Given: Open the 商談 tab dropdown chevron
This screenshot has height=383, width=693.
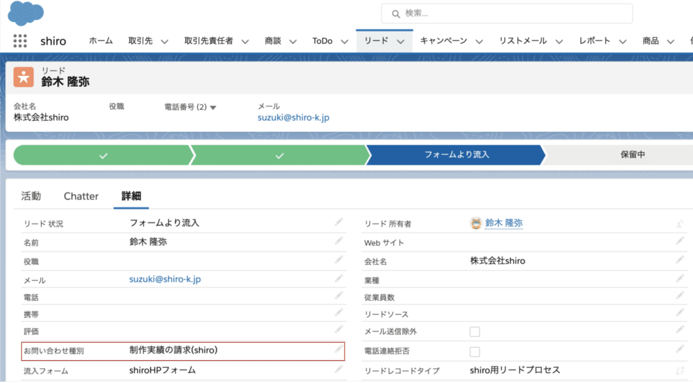Looking at the screenshot, I should [x=293, y=42].
